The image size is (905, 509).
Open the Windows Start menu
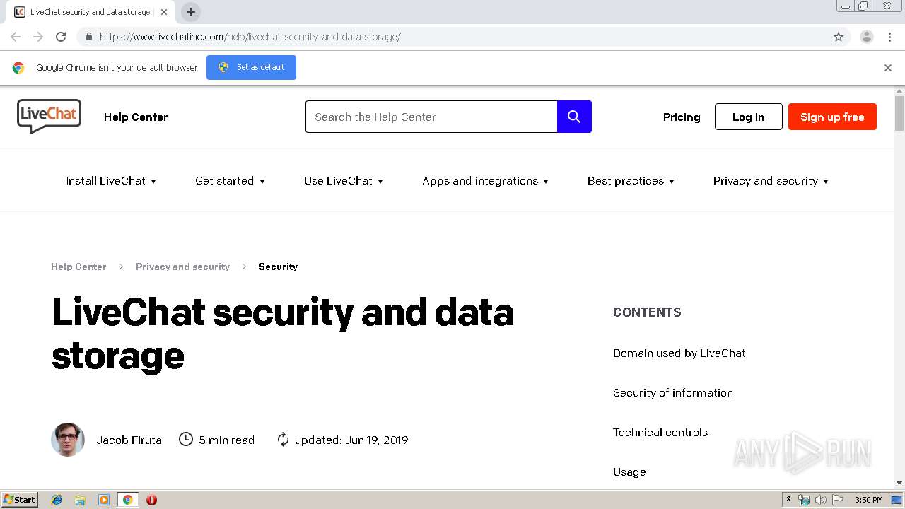click(20, 500)
